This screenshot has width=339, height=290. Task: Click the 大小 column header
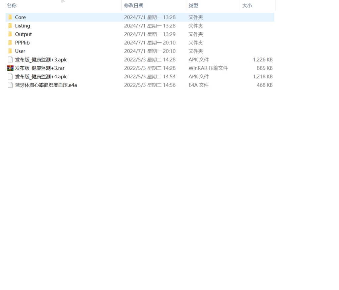[x=247, y=6]
